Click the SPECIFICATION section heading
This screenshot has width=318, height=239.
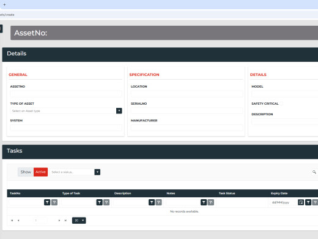pyautogui.click(x=144, y=75)
